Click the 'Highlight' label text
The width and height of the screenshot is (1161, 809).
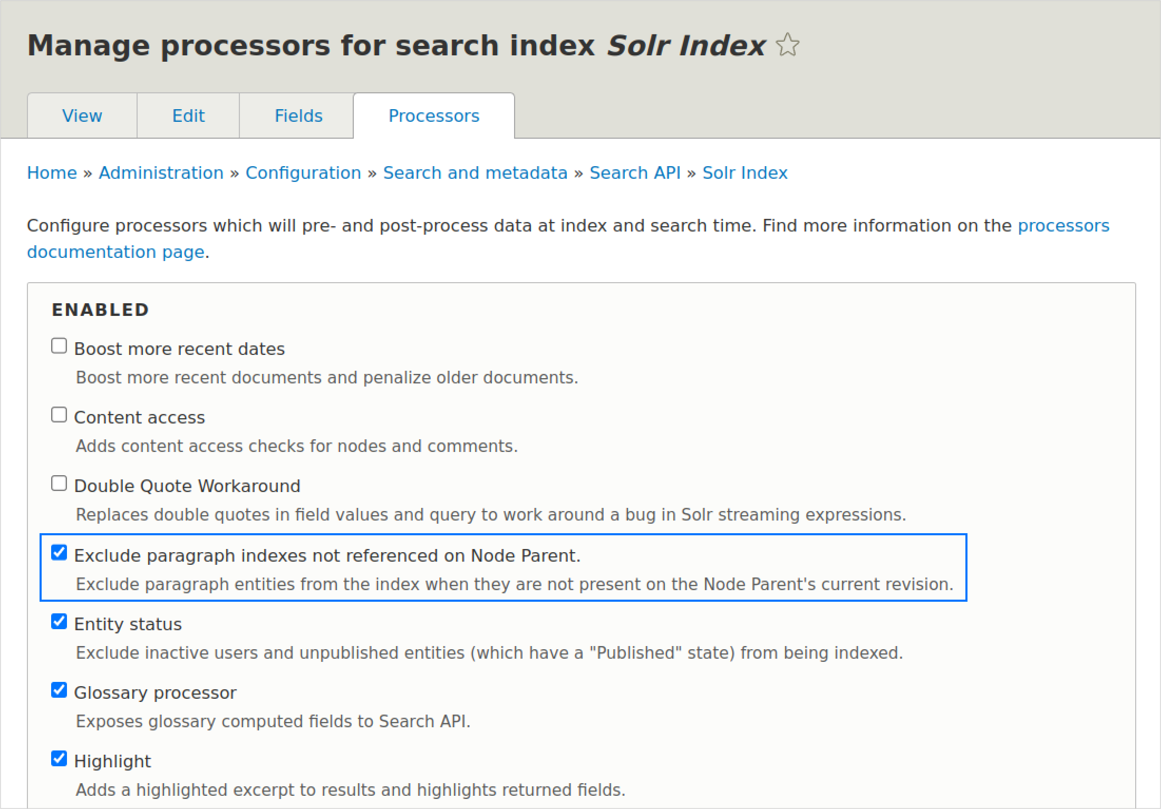pos(113,762)
